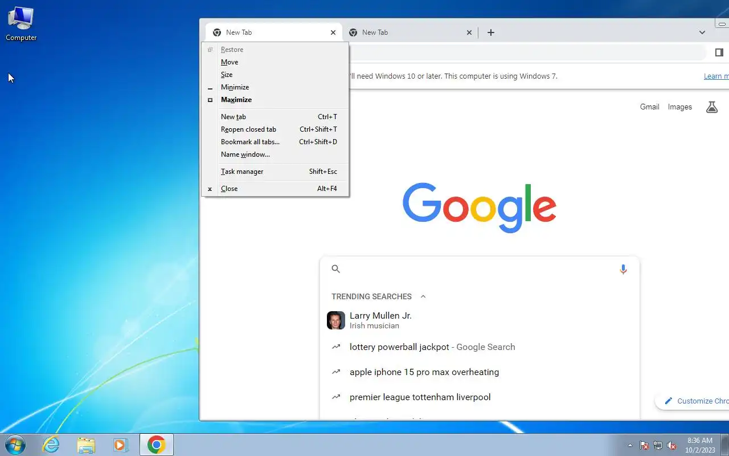Open Windows Explorer folder in taskbar
729x456 pixels.
pos(85,445)
